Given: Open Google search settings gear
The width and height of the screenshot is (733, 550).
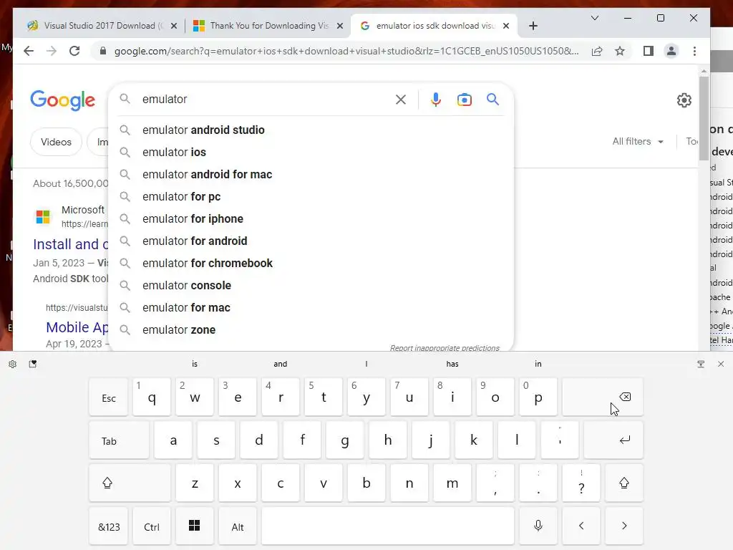Looking at the screenshot, I should pos(684,100).
